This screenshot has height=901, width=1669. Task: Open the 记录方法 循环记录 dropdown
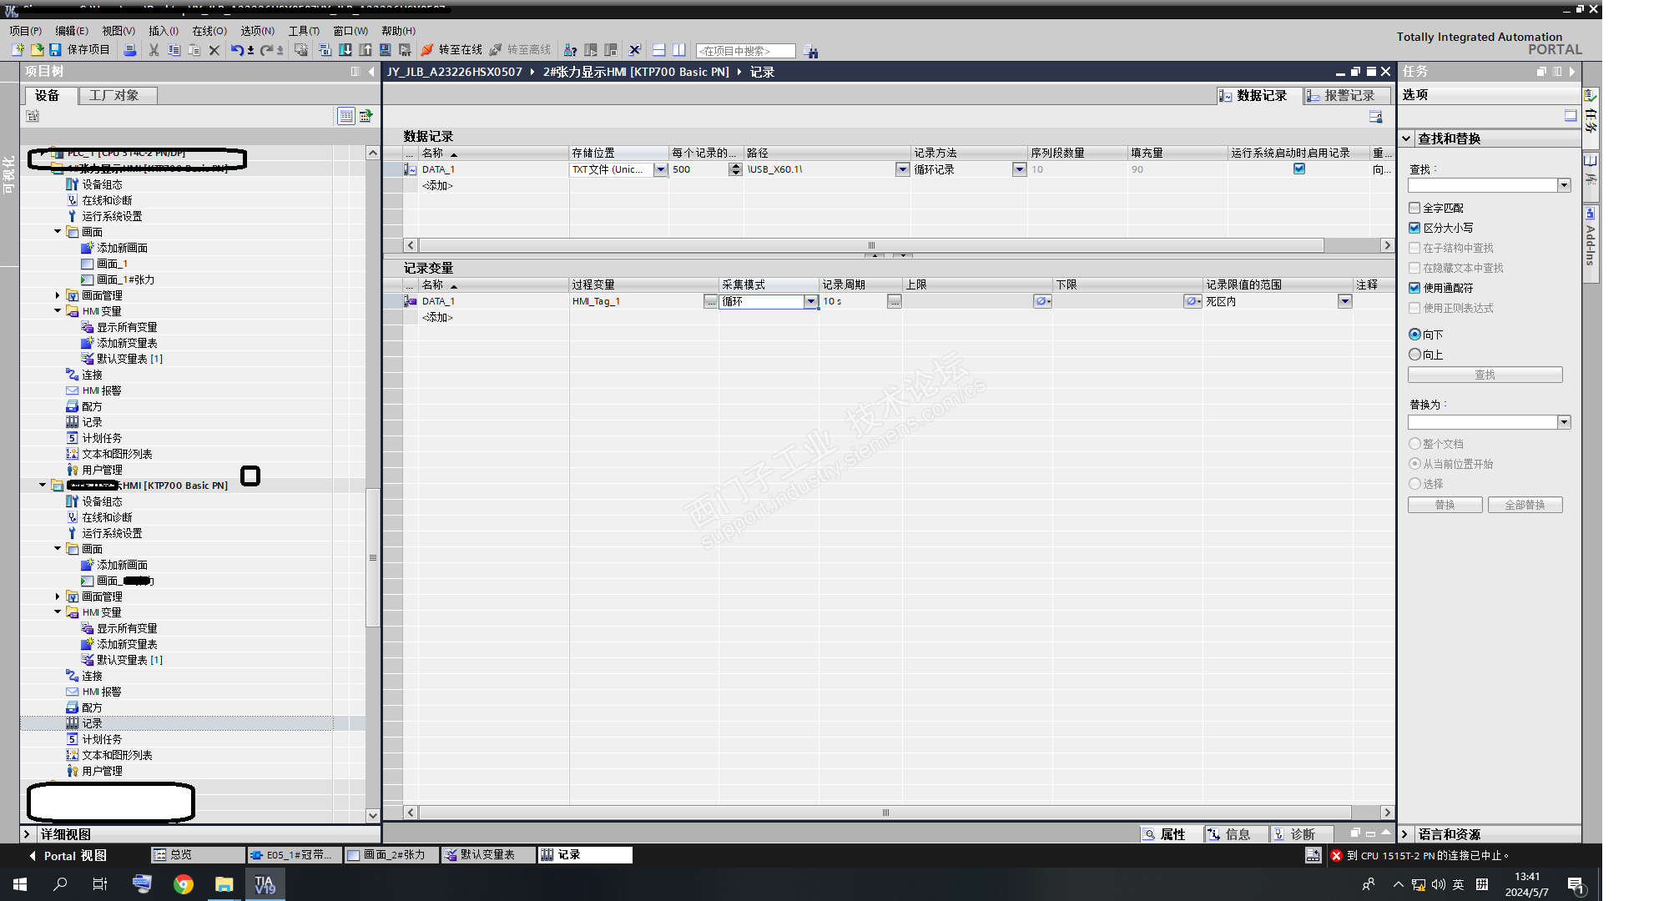[x=1019, y=169]
